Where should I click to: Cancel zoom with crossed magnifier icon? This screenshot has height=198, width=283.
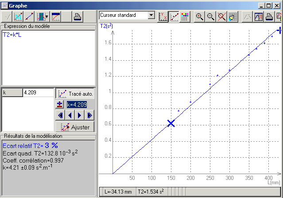[x=221, y=17]
